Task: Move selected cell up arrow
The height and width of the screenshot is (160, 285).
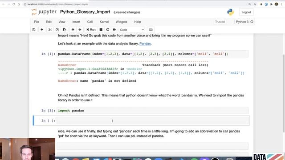Action: coord(73,30)
